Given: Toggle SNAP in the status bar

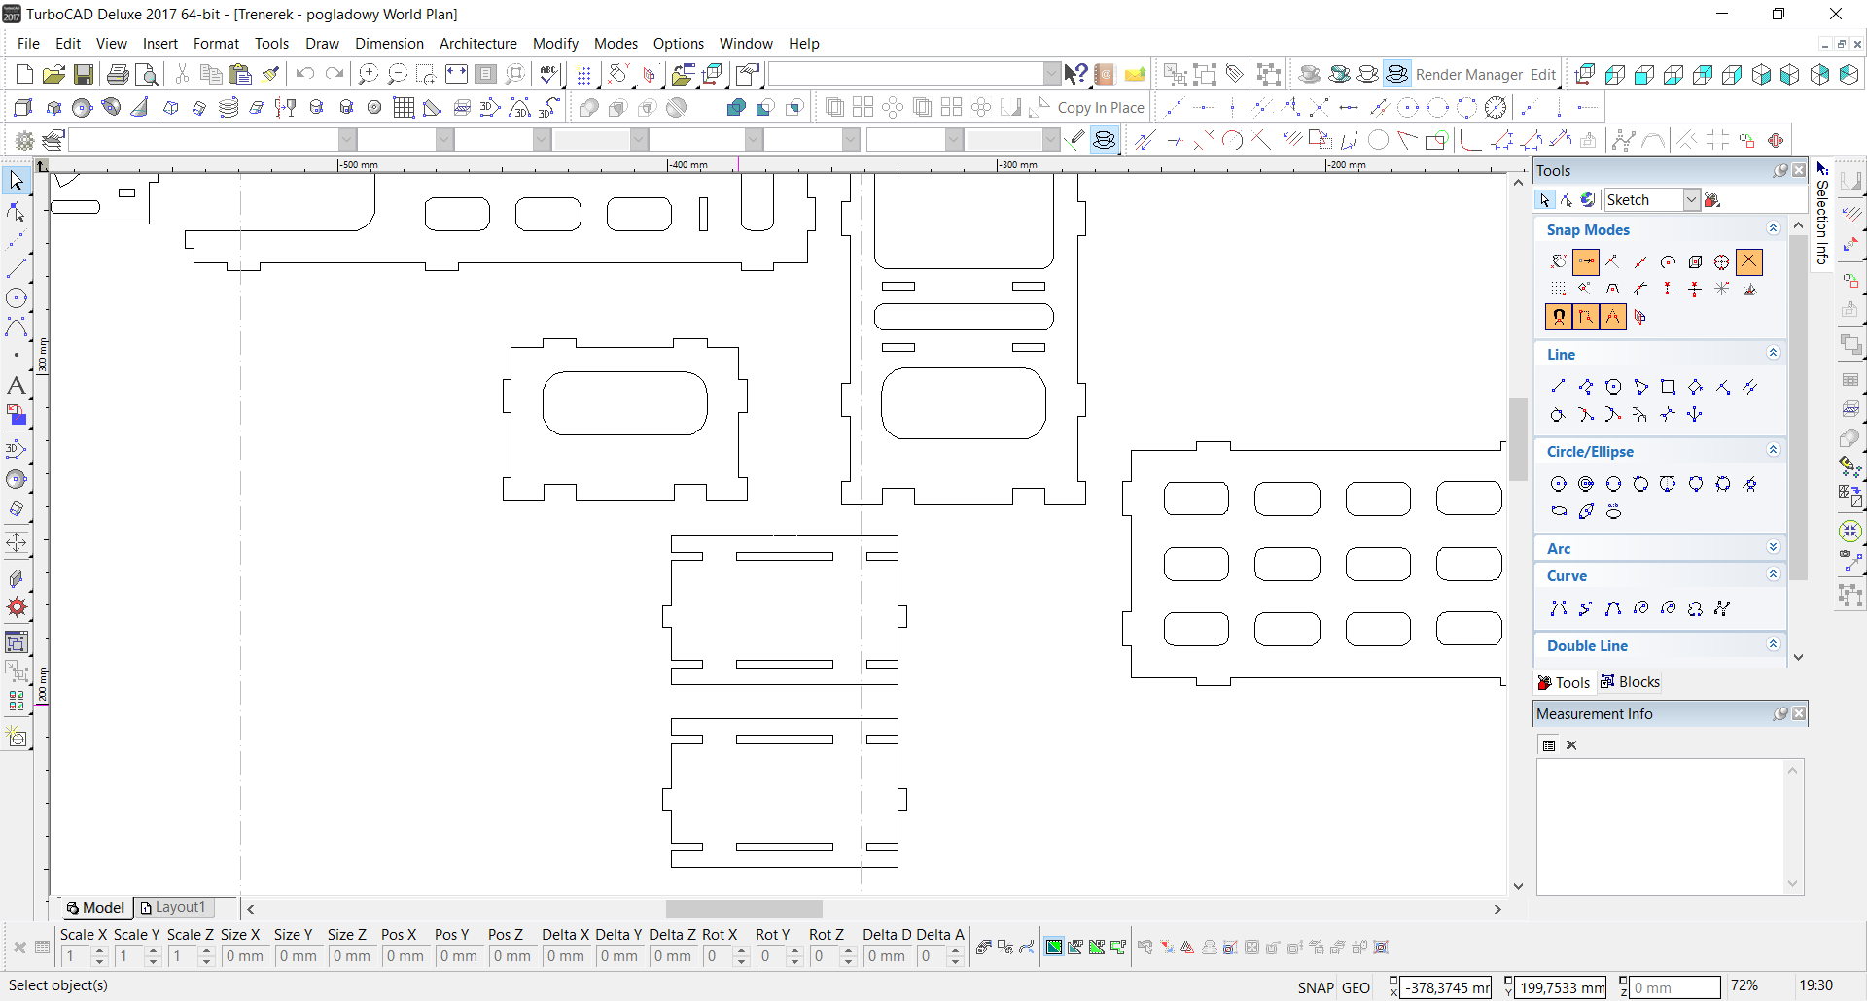Looking at the screenshot, I should (x=1315, y=987).
